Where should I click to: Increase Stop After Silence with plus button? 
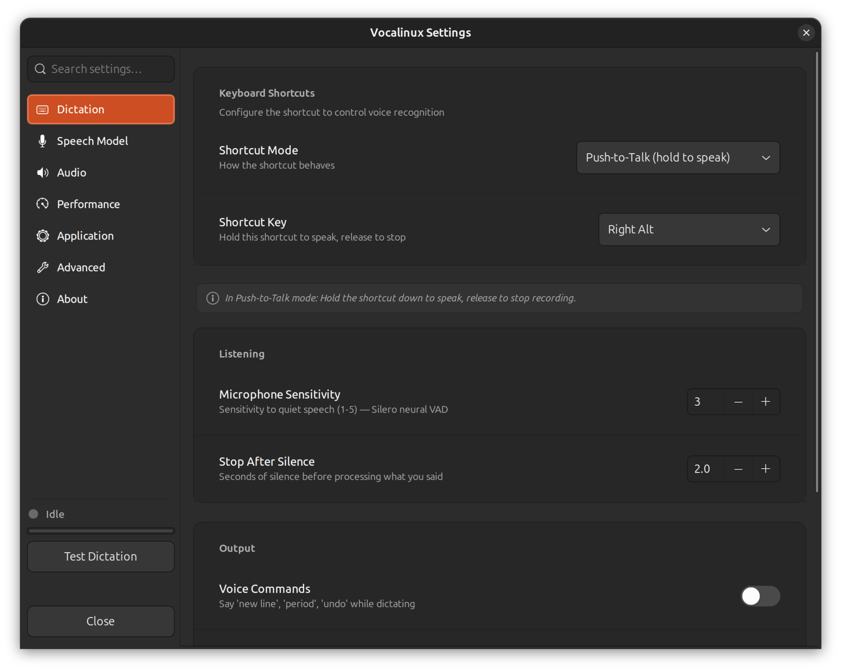coord(766,469)
